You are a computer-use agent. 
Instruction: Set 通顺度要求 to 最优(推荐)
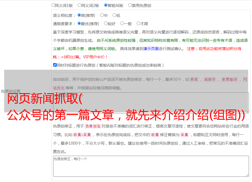click(x=79, y=24)
